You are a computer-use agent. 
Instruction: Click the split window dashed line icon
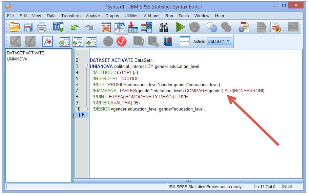[185, 41]
